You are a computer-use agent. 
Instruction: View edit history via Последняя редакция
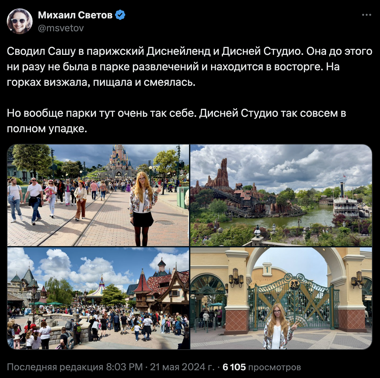point(55,367)
